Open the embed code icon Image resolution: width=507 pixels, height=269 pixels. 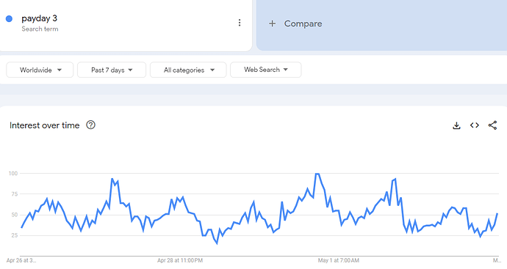[x=475, y=125]
